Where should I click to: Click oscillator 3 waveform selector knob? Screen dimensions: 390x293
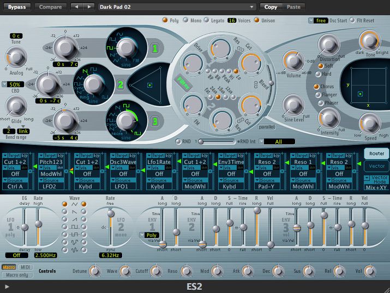coord(127,121)
